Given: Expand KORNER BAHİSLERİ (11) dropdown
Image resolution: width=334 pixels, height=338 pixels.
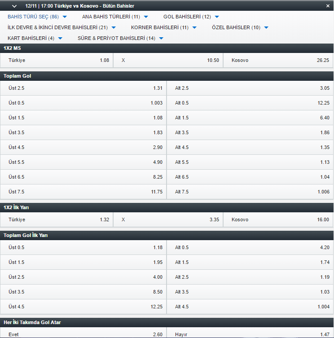Looking at the screenshot, I should coord(164,27).
